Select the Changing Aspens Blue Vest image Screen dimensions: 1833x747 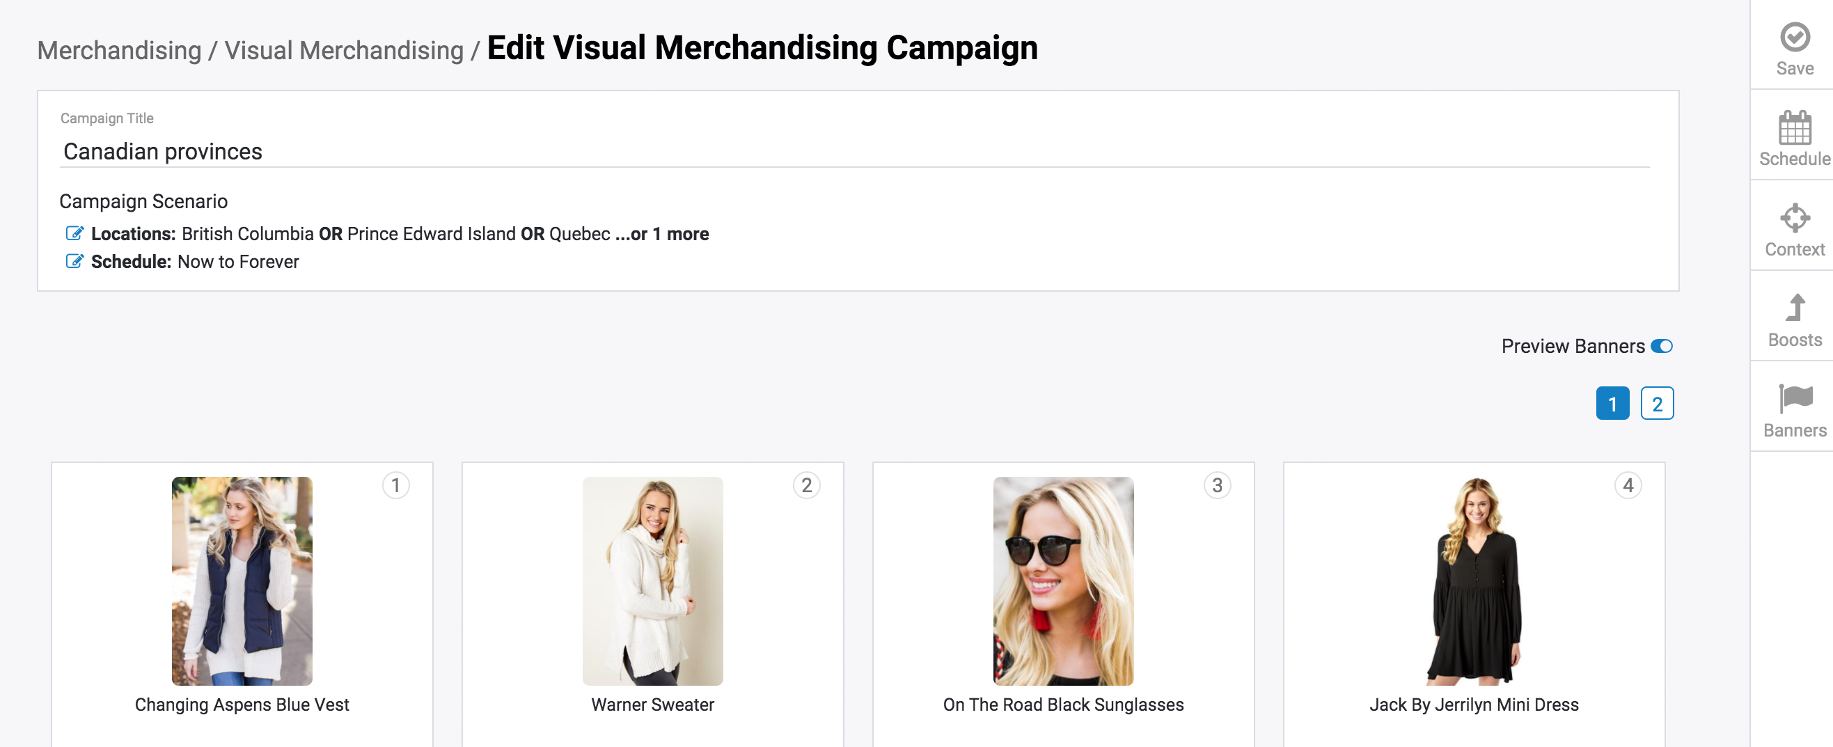pos(242,581)
